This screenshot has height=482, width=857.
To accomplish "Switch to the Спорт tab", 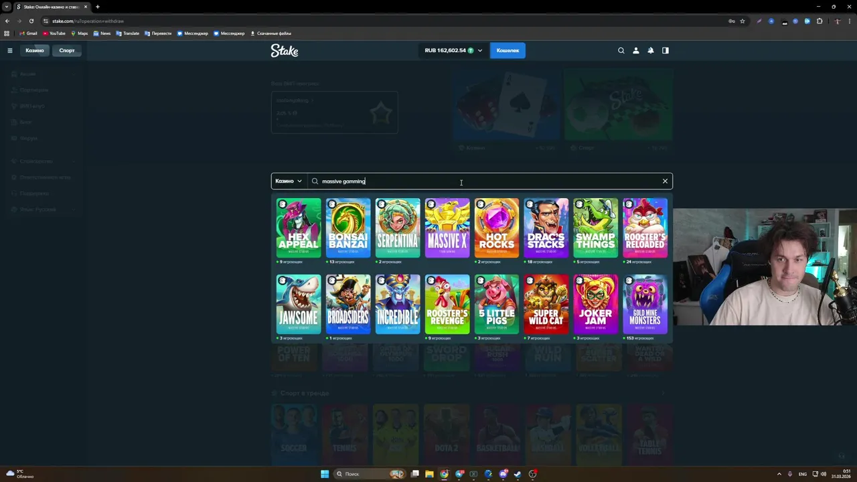I will [x=67, y=50].
